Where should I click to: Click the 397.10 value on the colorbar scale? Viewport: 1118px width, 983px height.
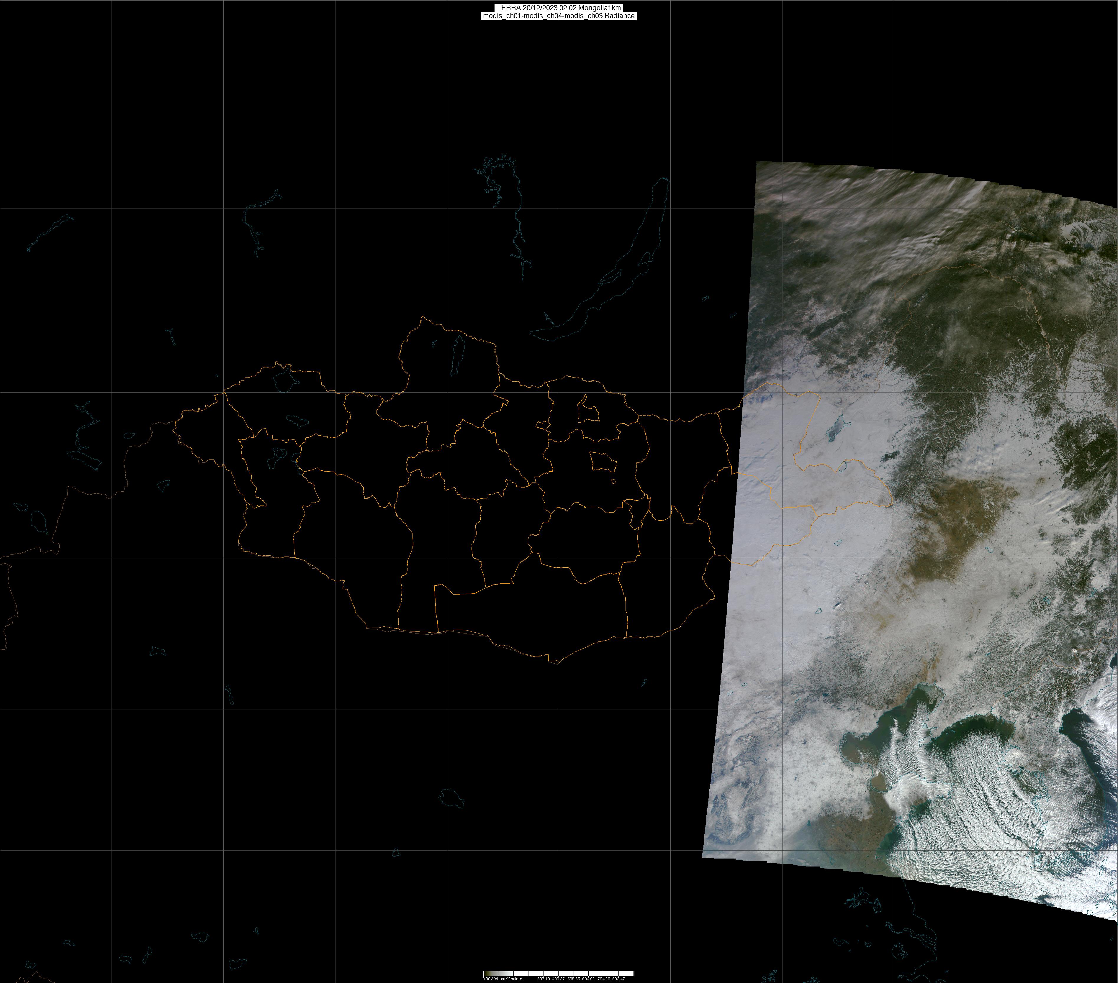(543, 979)
